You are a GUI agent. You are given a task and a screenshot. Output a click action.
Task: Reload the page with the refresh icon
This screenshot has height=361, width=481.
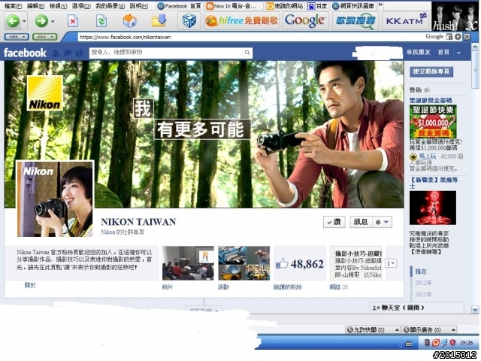(101, 21)
